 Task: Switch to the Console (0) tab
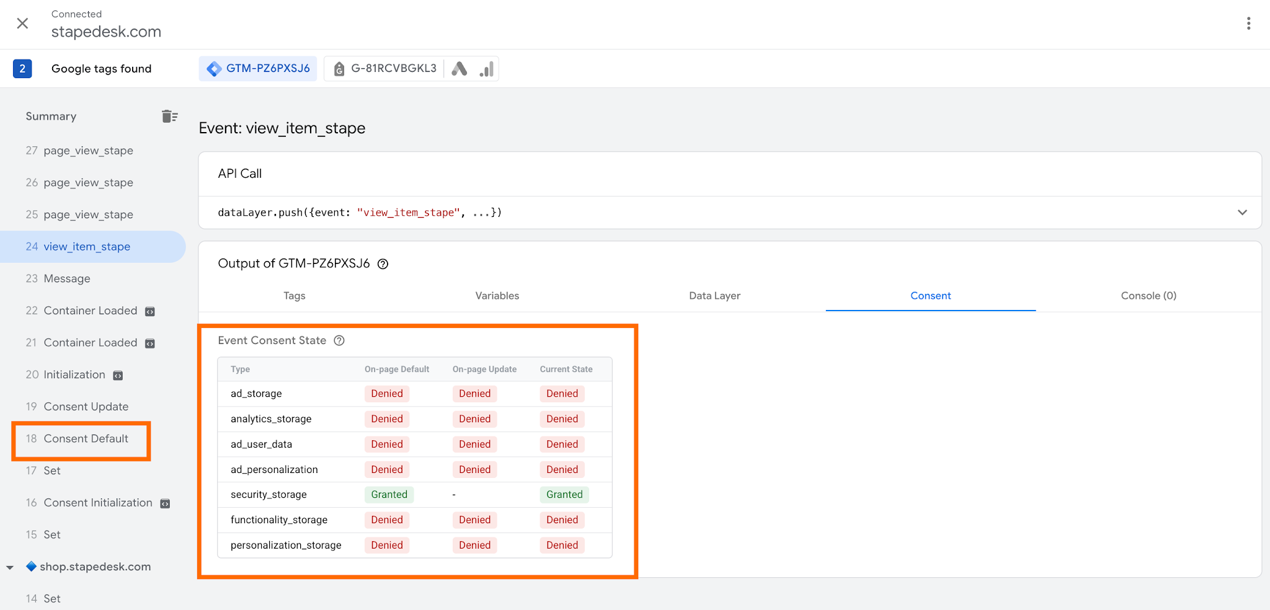1148,296
